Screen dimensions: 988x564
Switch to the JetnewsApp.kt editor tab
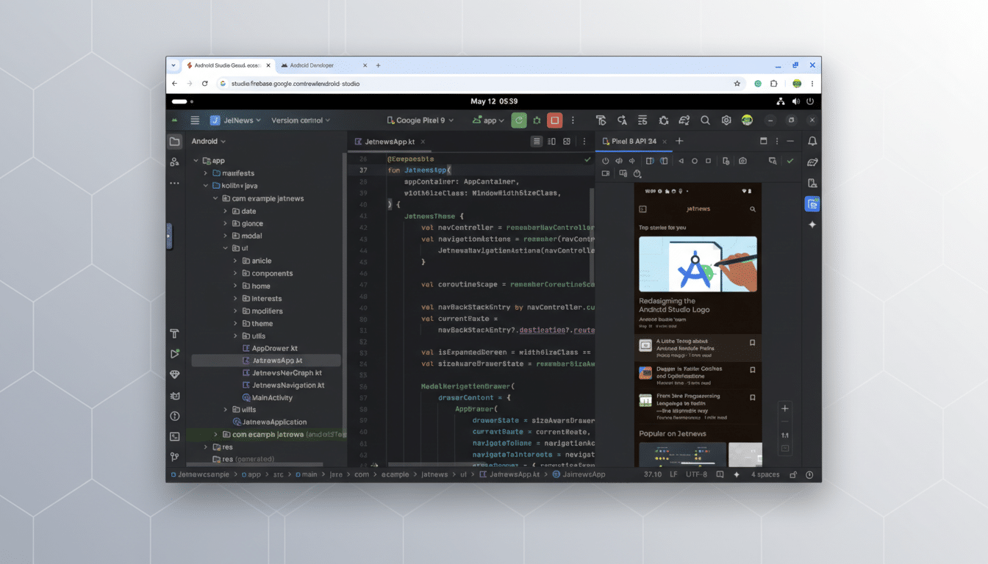tap(390, 140)
